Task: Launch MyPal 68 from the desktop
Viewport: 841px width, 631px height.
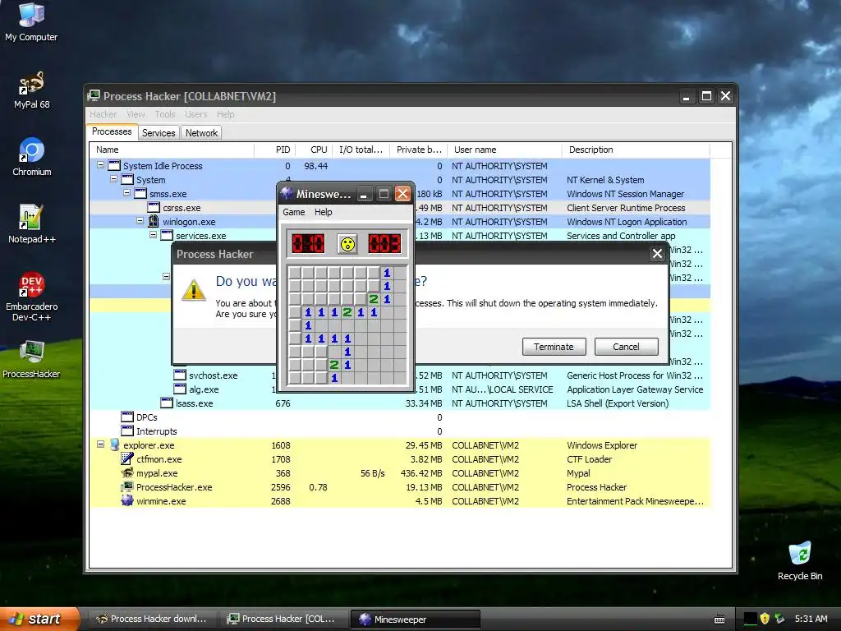Action: (31, 90)
